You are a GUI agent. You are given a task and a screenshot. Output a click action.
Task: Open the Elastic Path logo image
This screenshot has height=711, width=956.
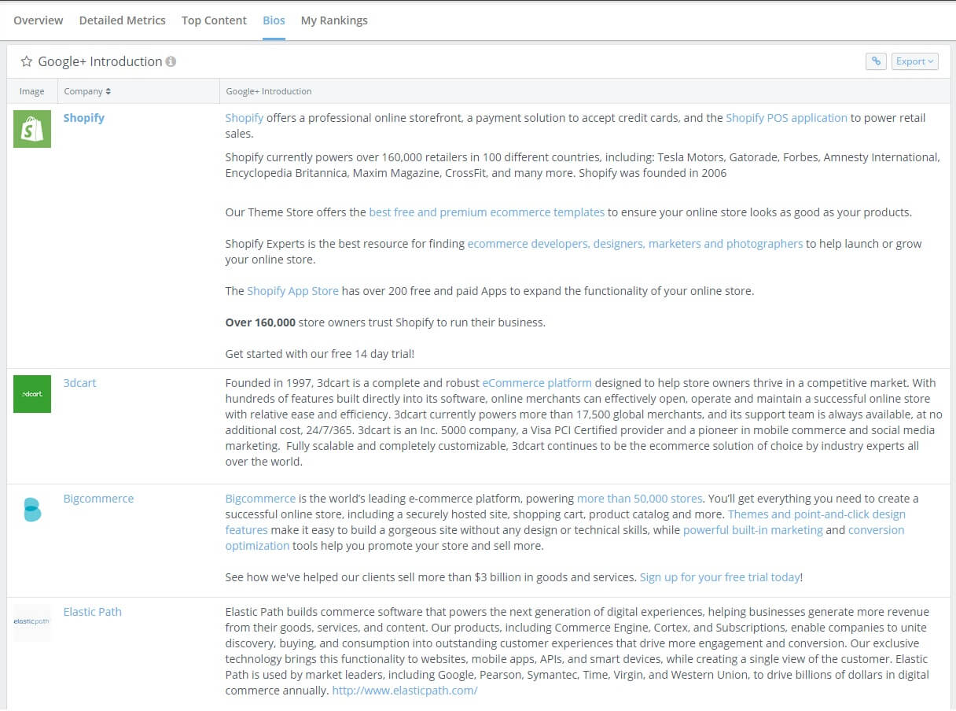click(x=32, y=623)
